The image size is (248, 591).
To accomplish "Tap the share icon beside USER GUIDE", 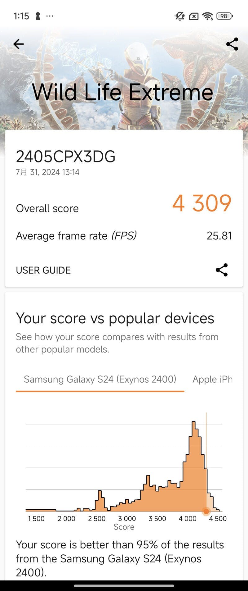I will click(x=222, y=270).
